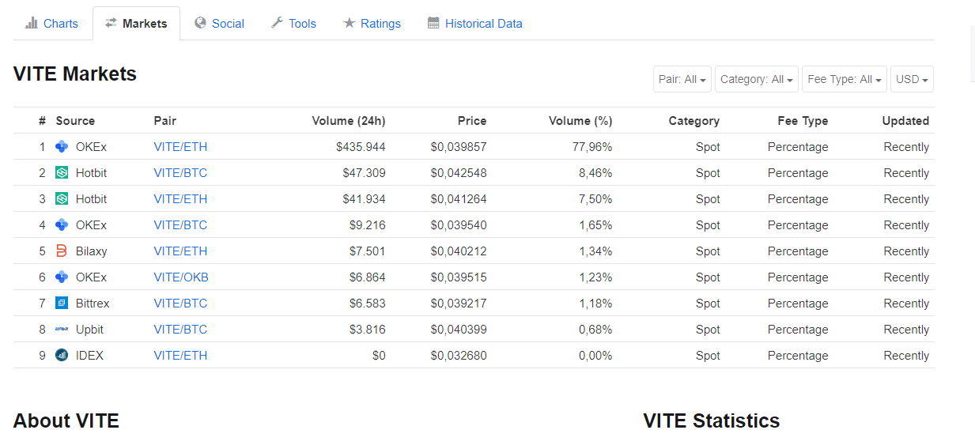The width and height of the screenshot is (975, 445).
Task: Click the OKEx logo in row 6
Action: coord(62,277)
